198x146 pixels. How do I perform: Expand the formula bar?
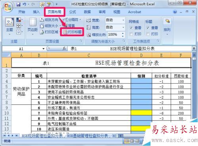194,48
